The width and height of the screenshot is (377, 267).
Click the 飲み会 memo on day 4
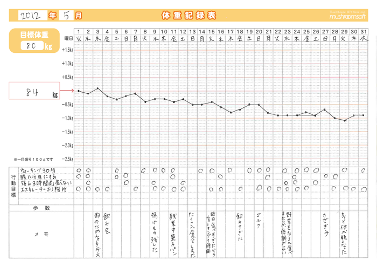pyautogui.click(x=107, y=224)
